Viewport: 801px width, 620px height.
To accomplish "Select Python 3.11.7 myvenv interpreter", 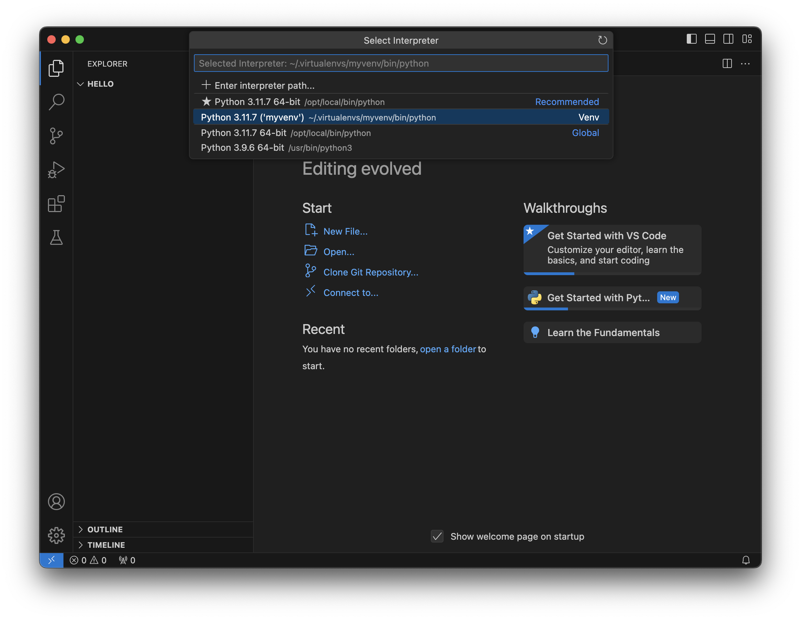I will coord(401,117).
